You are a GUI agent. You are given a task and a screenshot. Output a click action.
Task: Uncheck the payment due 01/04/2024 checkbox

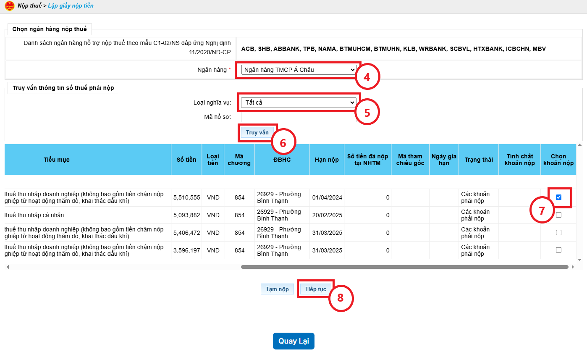click(558, 197)
